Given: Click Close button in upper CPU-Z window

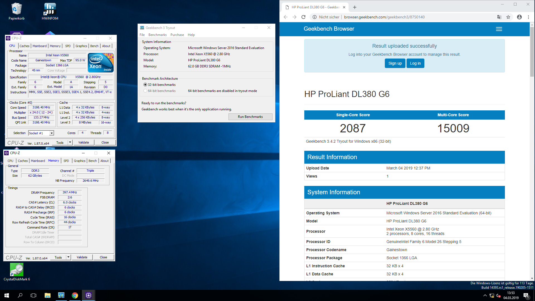Looking at the screenshot, I should pos(105,142).
